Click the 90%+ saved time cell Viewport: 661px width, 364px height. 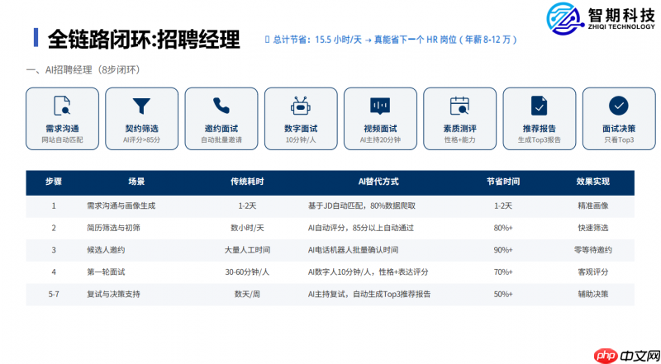pos(503,250)
